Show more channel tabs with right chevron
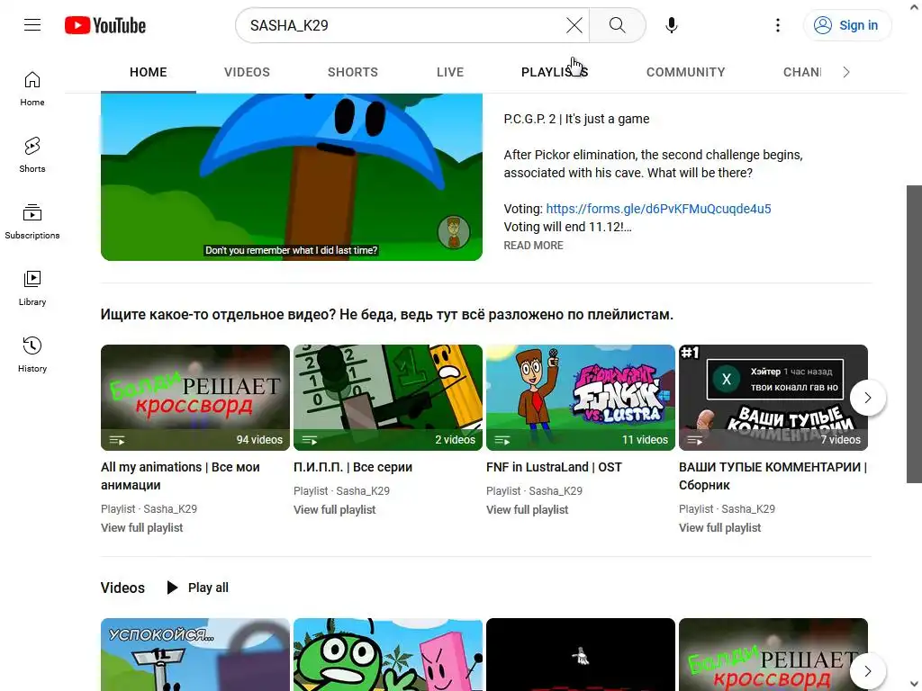 point(846,72)
